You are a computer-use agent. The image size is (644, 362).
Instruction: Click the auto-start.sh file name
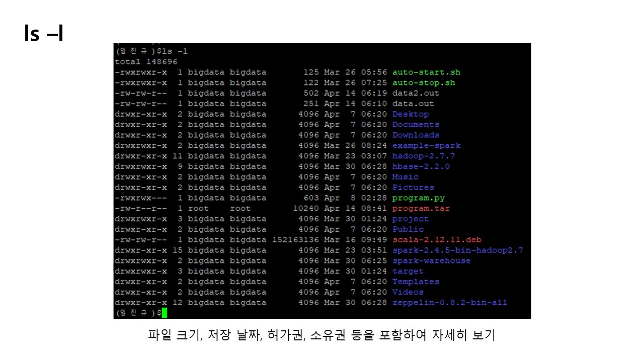(426, 72)
